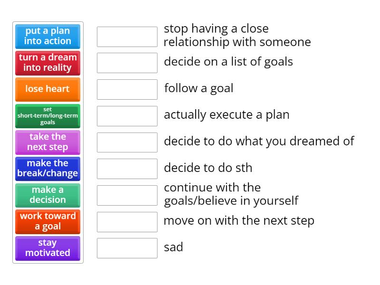This screenshot has width=380, height=285.
Task: Click the empty box beside 'stop having a close relationship'
Action: (127, 37)
